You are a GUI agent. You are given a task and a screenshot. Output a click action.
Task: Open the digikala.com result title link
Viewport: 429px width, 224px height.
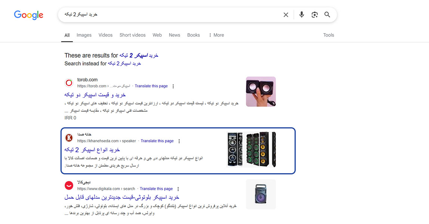pos(122,197)
